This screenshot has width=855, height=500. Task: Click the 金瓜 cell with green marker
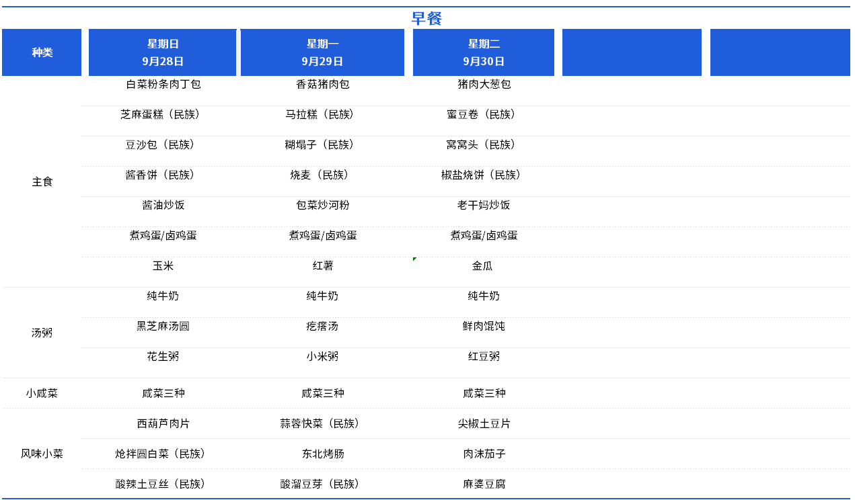[482, 266]
